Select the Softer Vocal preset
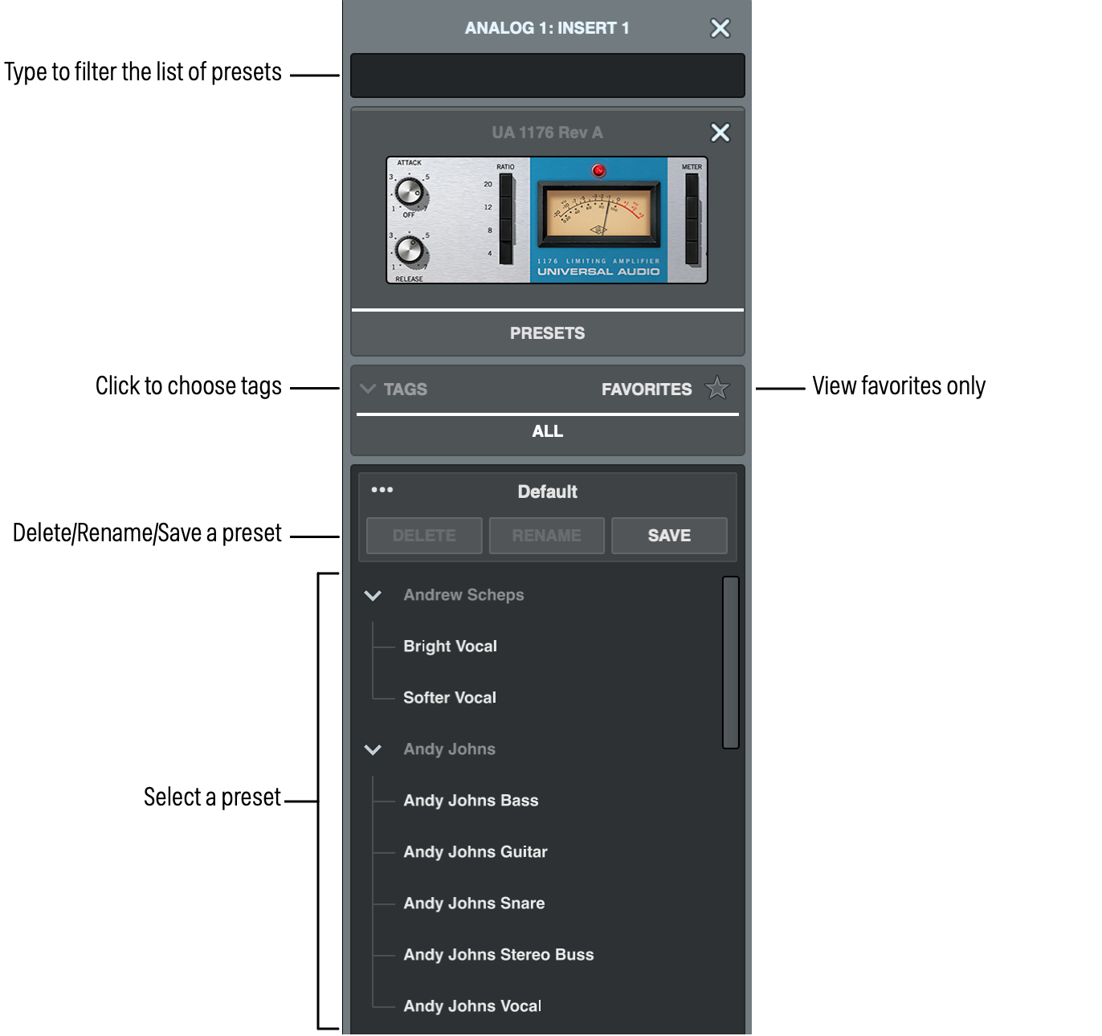 pos(450,698)
